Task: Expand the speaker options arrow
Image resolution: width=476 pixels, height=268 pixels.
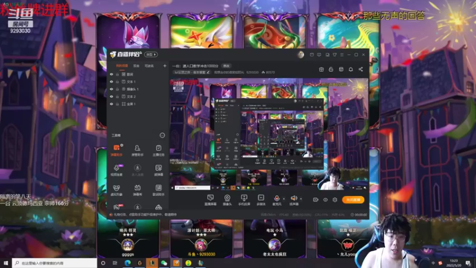Action: 301,199
